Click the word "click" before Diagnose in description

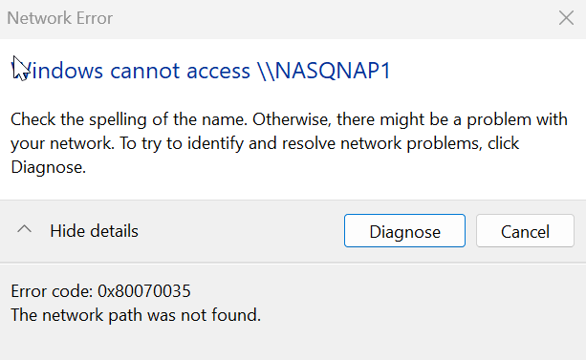point(504,144)
